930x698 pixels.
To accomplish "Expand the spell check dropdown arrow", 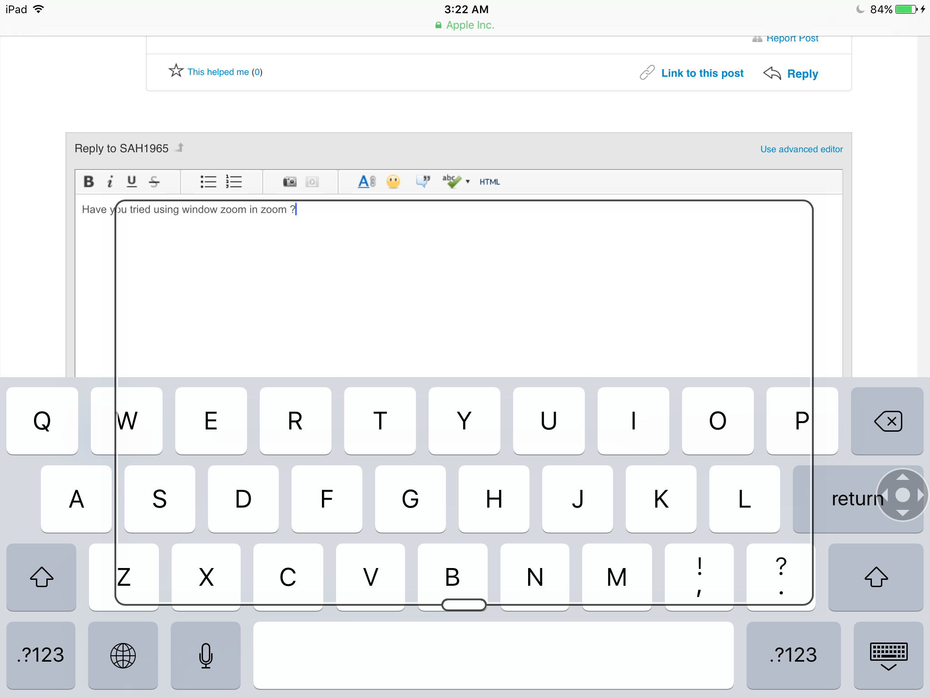I will point(468,182).
